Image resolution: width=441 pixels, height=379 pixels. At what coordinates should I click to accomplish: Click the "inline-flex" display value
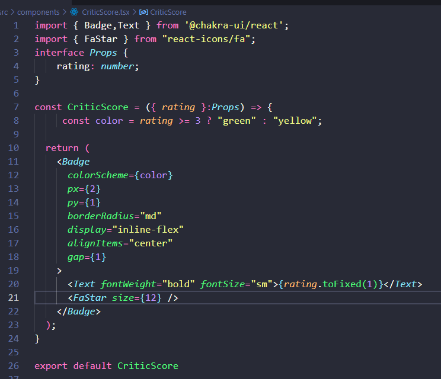[148, 230]
